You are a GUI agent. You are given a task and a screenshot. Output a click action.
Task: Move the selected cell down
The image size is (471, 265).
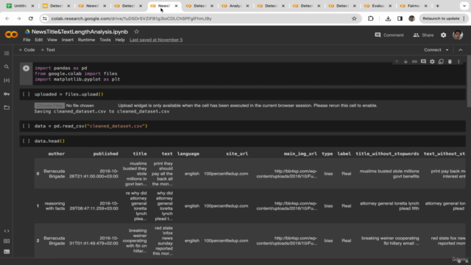(x=406, y=62)
